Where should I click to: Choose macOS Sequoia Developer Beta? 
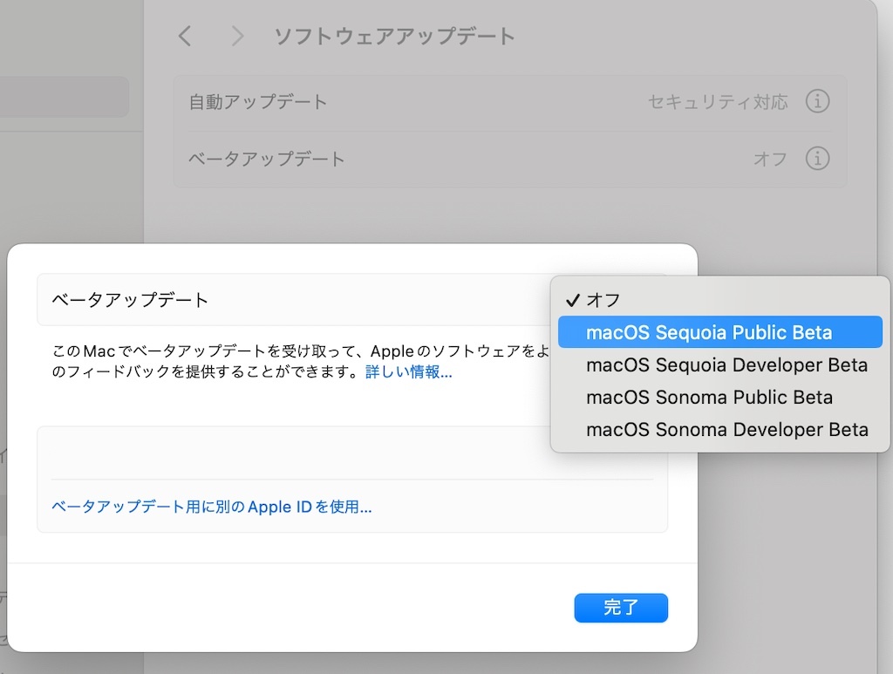click(719, 364)
